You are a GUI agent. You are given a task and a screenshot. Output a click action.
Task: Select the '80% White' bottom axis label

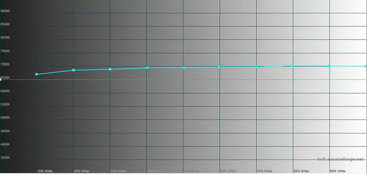301,171
